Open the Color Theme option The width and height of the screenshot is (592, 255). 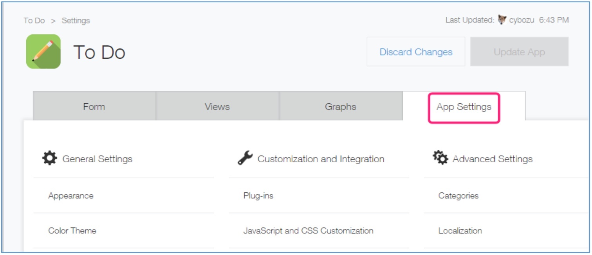coord(72,231)
